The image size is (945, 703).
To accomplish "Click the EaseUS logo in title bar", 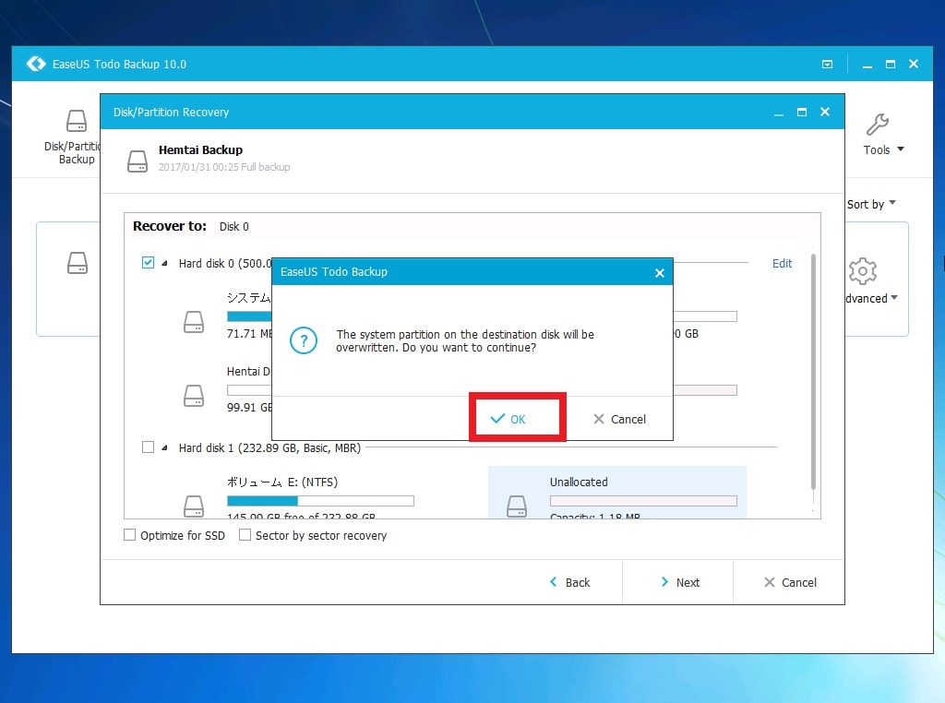I will click(36, 64).
